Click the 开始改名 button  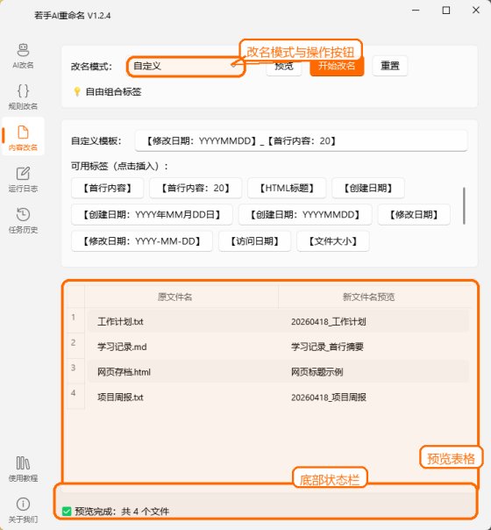tap(337, 66)
